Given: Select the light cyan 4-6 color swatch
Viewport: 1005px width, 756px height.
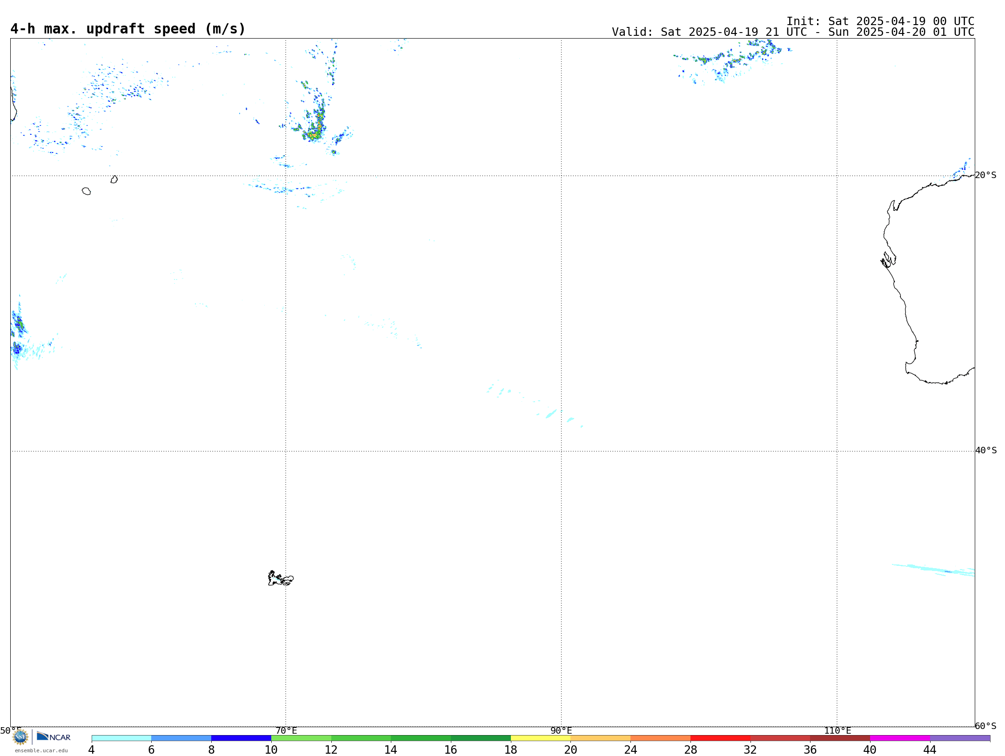Looking at the screenshot, I should (x=121, y=738).
